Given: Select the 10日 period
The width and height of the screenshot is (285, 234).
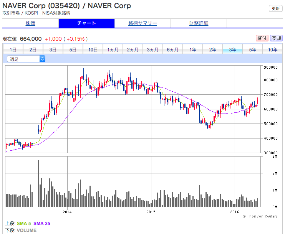Looking at the screenshot, I should coord(93,49).
